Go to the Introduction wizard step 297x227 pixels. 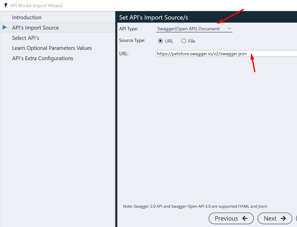27,17
